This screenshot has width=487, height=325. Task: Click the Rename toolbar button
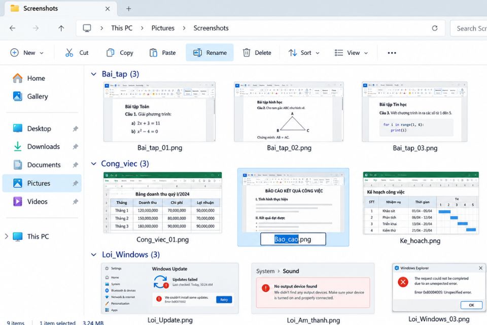[210, 53]
